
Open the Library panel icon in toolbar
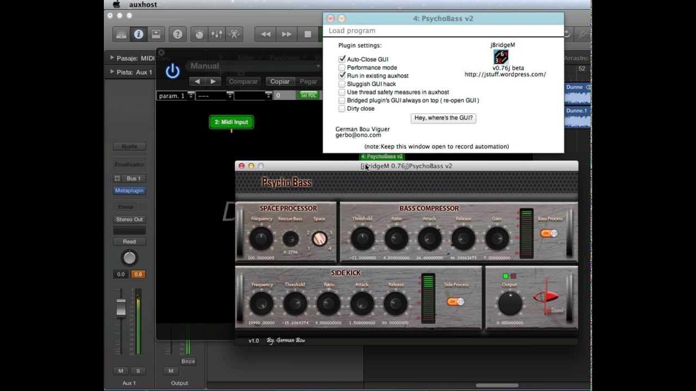(121, 34)
